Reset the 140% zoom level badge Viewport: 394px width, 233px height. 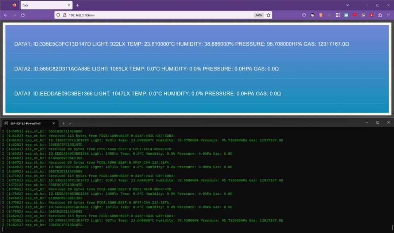259,15
